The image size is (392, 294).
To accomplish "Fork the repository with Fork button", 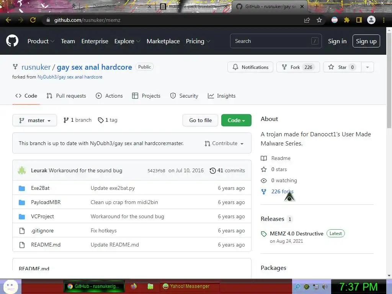I will pyautogui.click(x=298, y=67).
